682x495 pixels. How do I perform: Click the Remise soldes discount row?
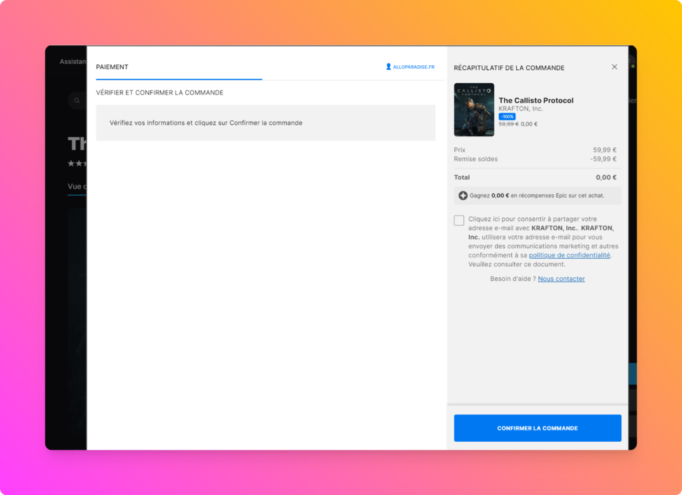(x=535, y=159)
